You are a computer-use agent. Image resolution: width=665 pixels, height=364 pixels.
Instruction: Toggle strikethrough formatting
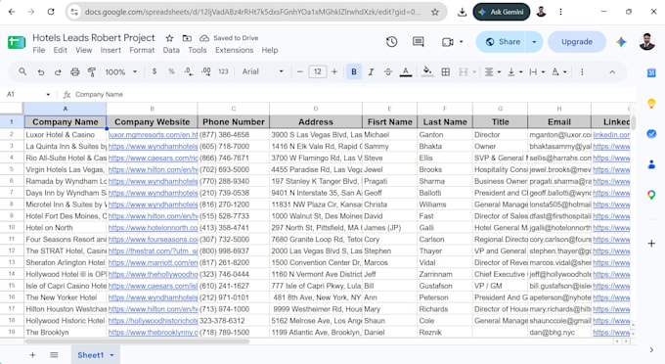pyautogui.click(x=388, y=72)
